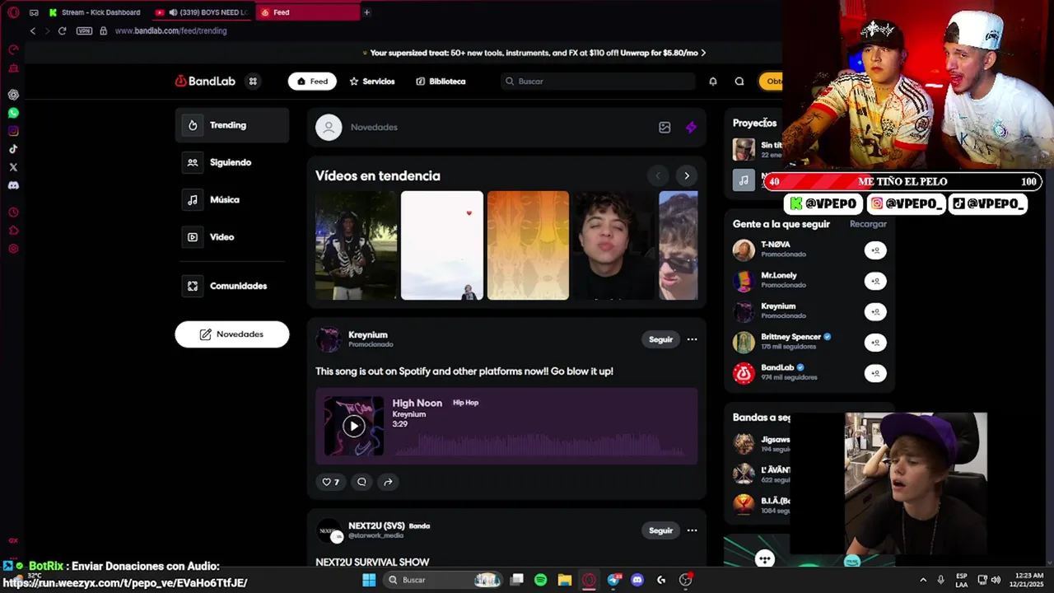Image resolution: width=1054 pixels, height=593 pixels.
Task: Click the purple lightning bolt in post box
Action: click(x=691, y=127)
